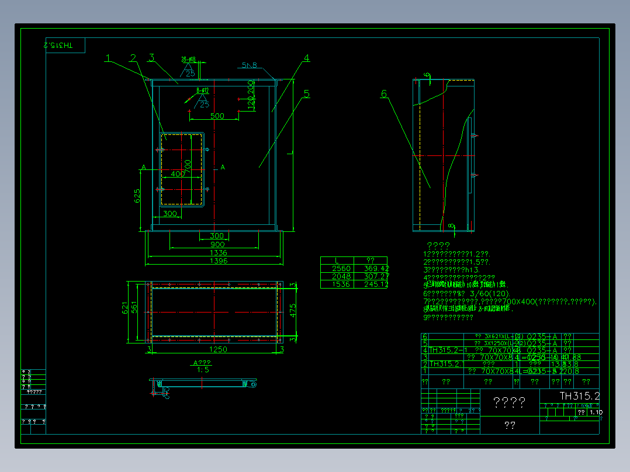Click part callout number 1
630x472 pixels.
pos(108,58)
